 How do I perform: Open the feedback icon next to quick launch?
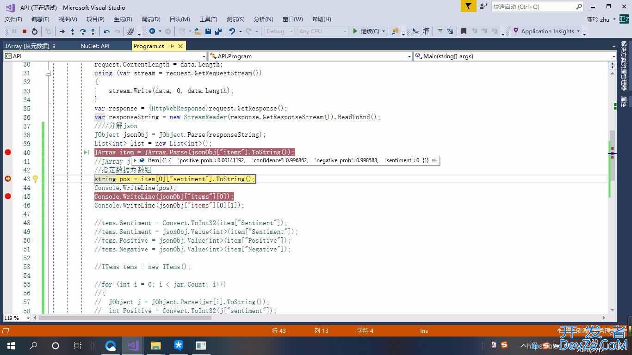click(x=483, y=6)
